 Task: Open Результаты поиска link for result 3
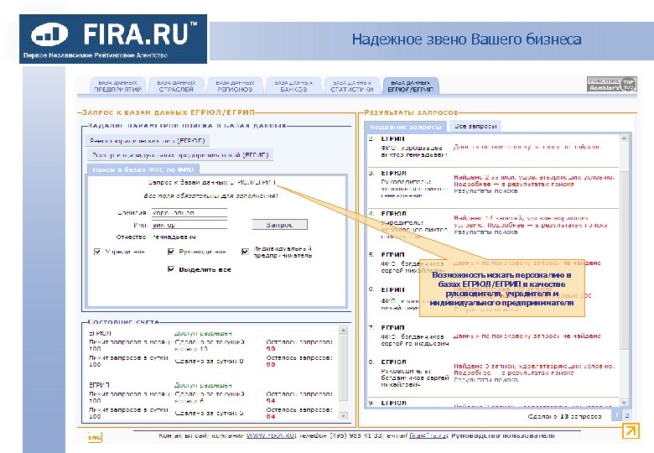pyautogui.click(x=485, y=191)
